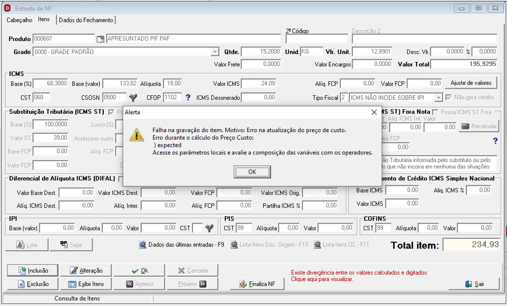
Task: Click the Vlr. Unit. field
Action: pyautogui.click(x=372, y=52)
